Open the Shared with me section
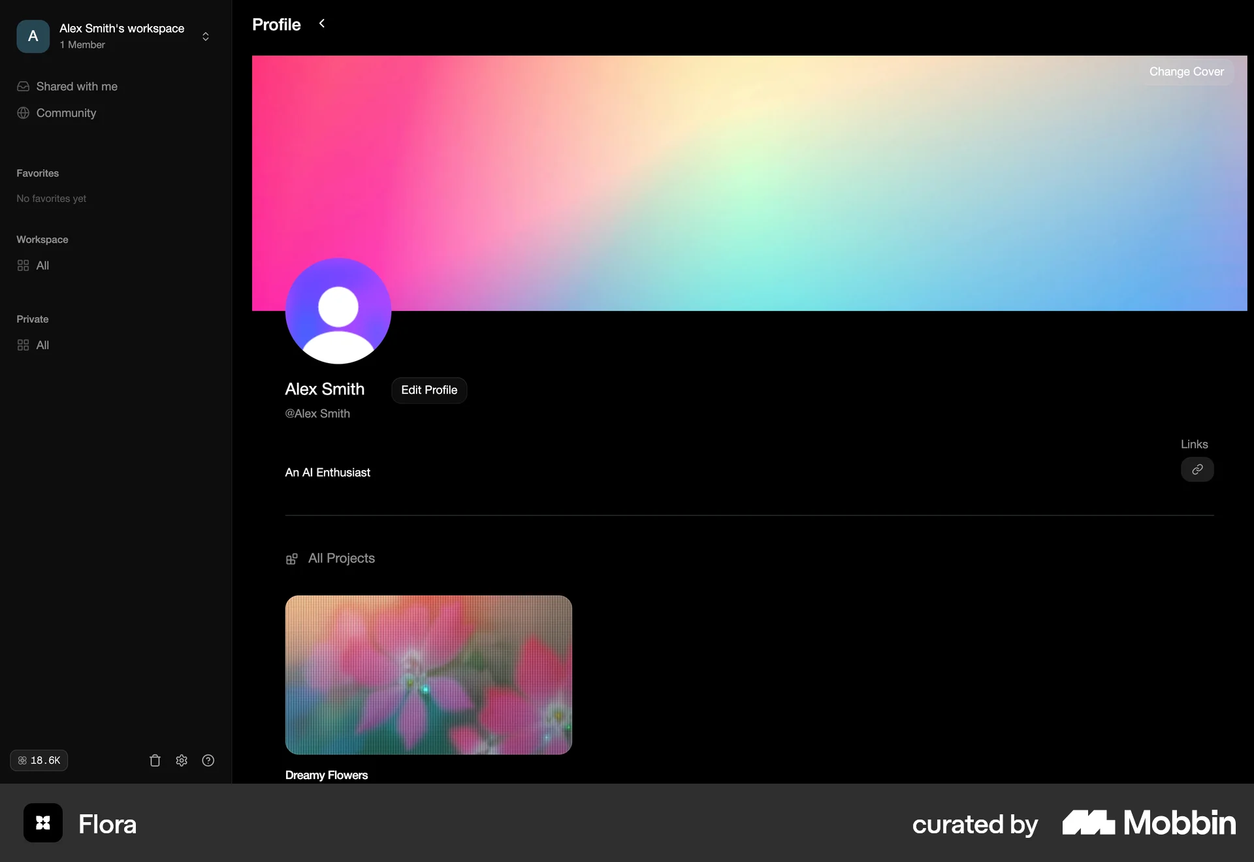The image size is (1254, 862). click(x=76, y=86)
